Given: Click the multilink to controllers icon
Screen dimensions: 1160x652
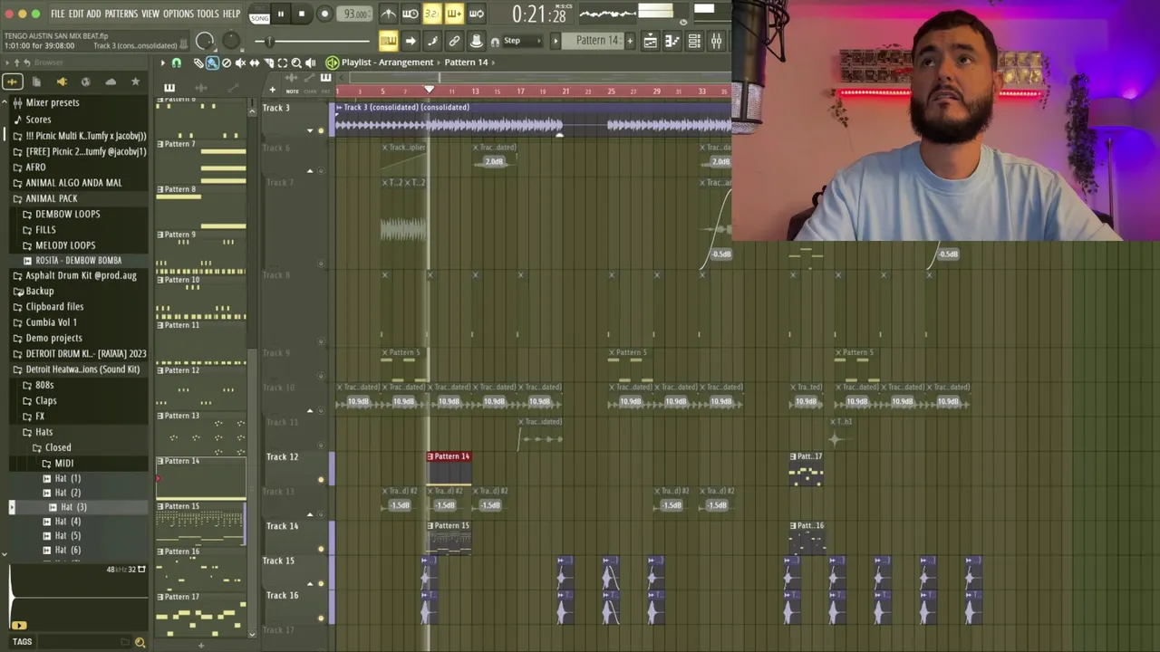Looking at the screenshot, I should (x=454, y=41).
